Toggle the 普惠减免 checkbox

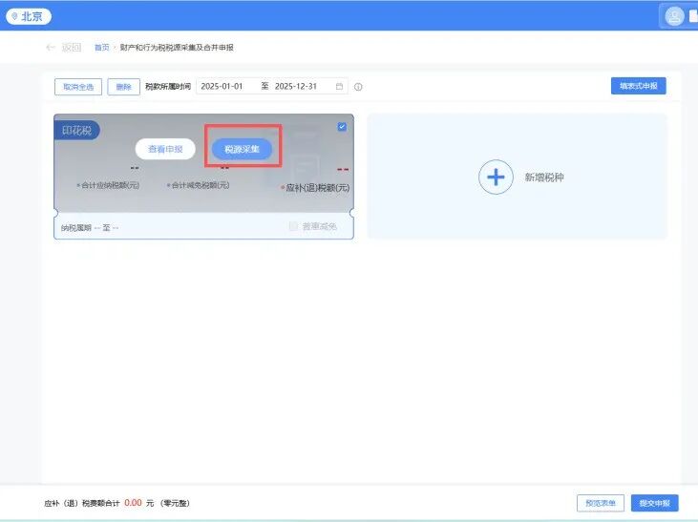(x=294, y=226)
